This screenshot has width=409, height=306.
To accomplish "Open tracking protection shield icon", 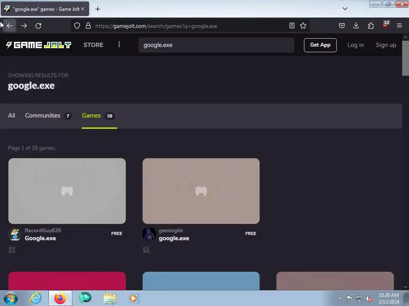I will tap(77, 26).
